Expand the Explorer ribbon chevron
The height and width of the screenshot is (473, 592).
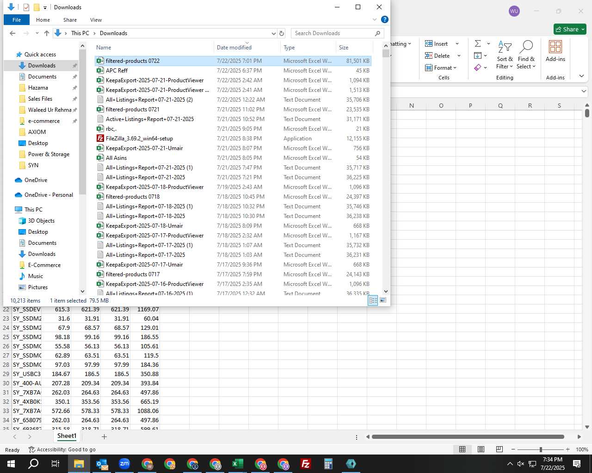pyautogui.click(x=375, y=19)
